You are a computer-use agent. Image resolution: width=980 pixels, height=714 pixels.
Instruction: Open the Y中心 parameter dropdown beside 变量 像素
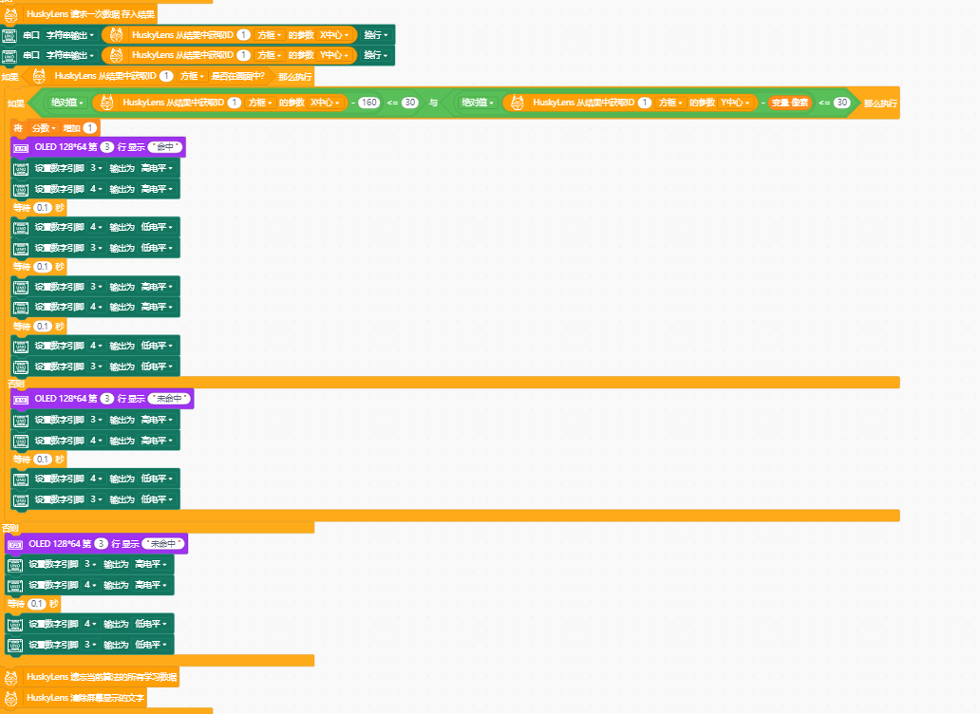(735, 103)
